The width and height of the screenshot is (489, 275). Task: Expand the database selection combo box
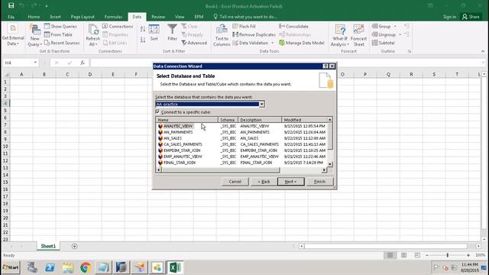pos(262,104)
